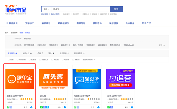Open 装修设计 nav item
This screenshot has height=109, width=177.
point(46,23)
